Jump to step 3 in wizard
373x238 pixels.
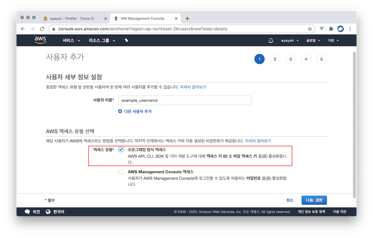(290, 59)
